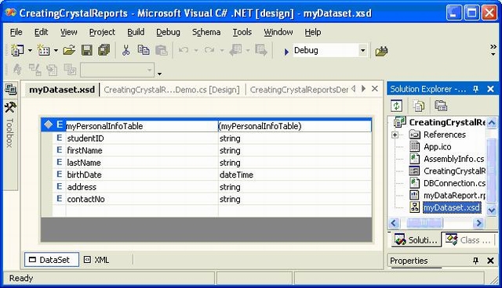Switch to the XML view tab
Screen dimensions: 502x288
pyautogui.click(x=96, y=260)
